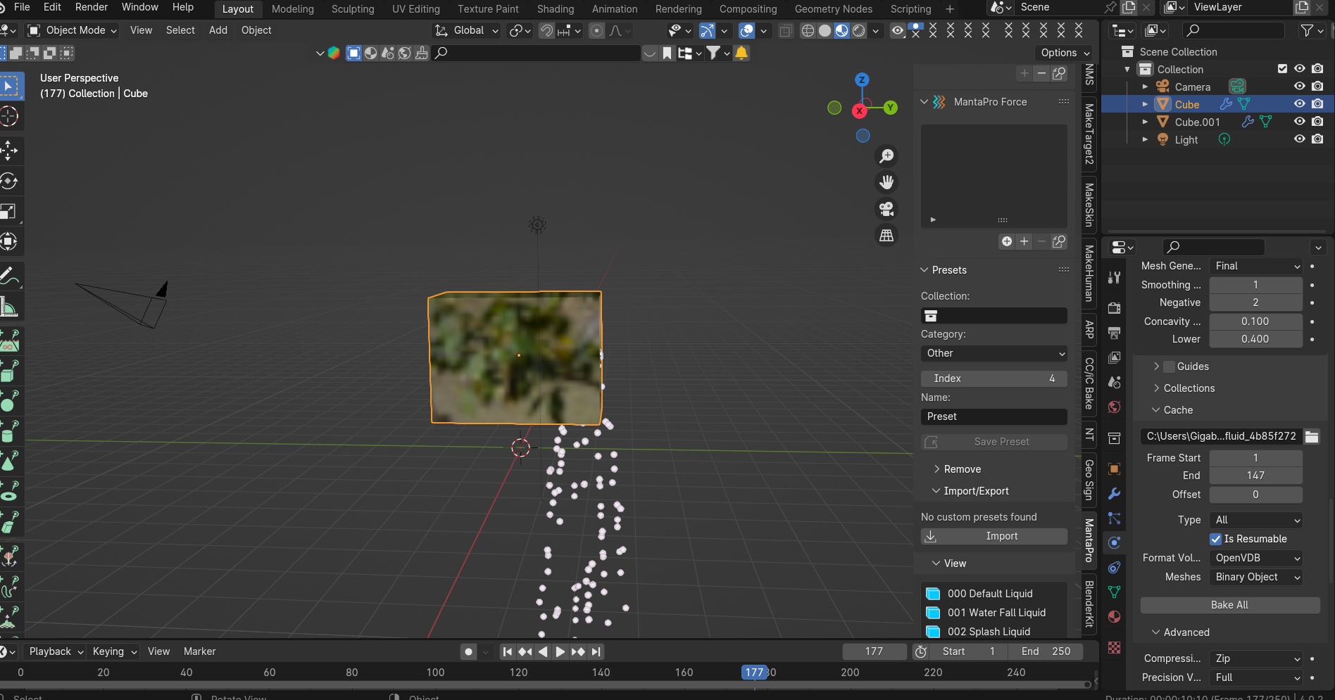This screenshot has height=700, width=1335.
Task: Click the Import presets button
Action: [x=994, y=536]
